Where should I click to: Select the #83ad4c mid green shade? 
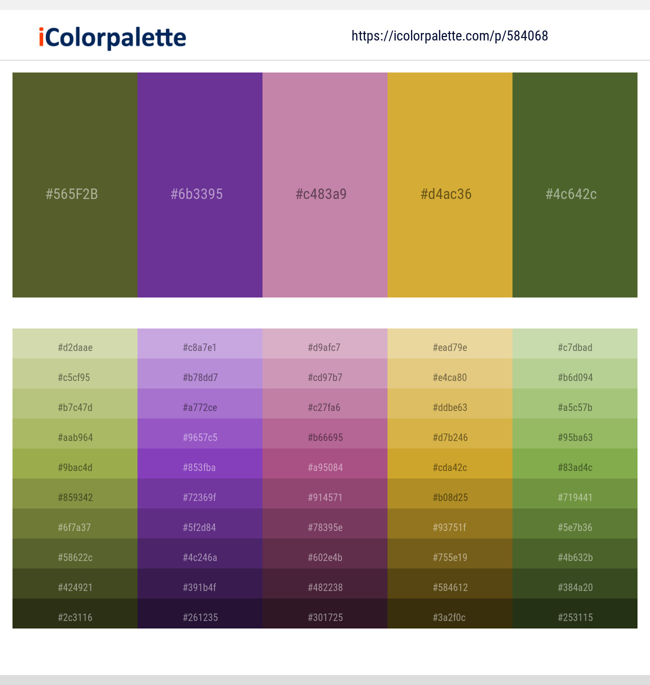[574, 467]
